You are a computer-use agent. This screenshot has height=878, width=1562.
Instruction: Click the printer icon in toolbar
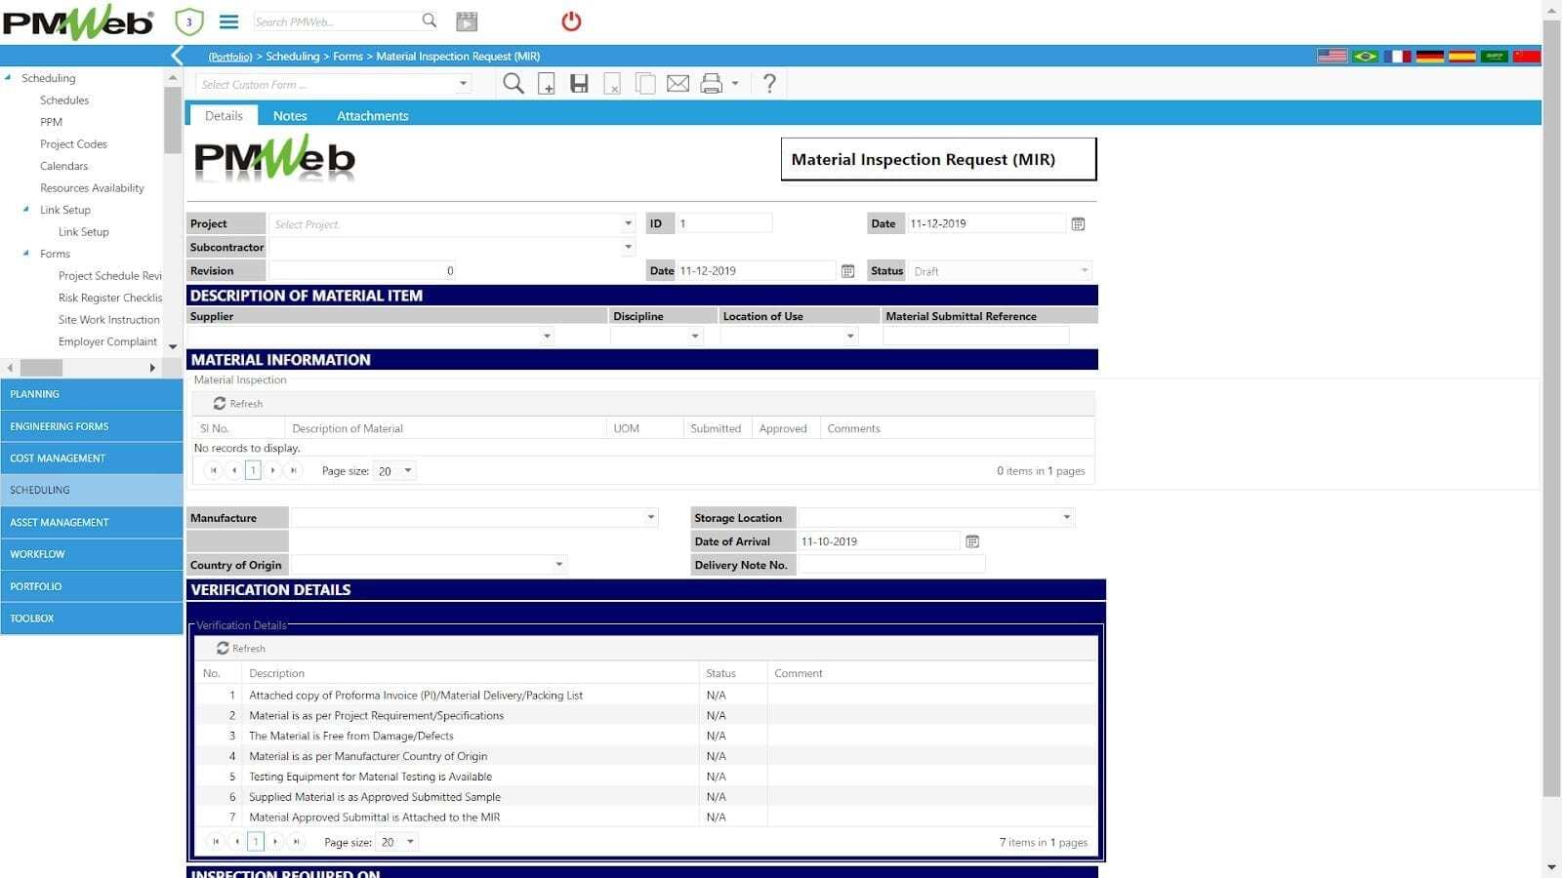point(712,84)
